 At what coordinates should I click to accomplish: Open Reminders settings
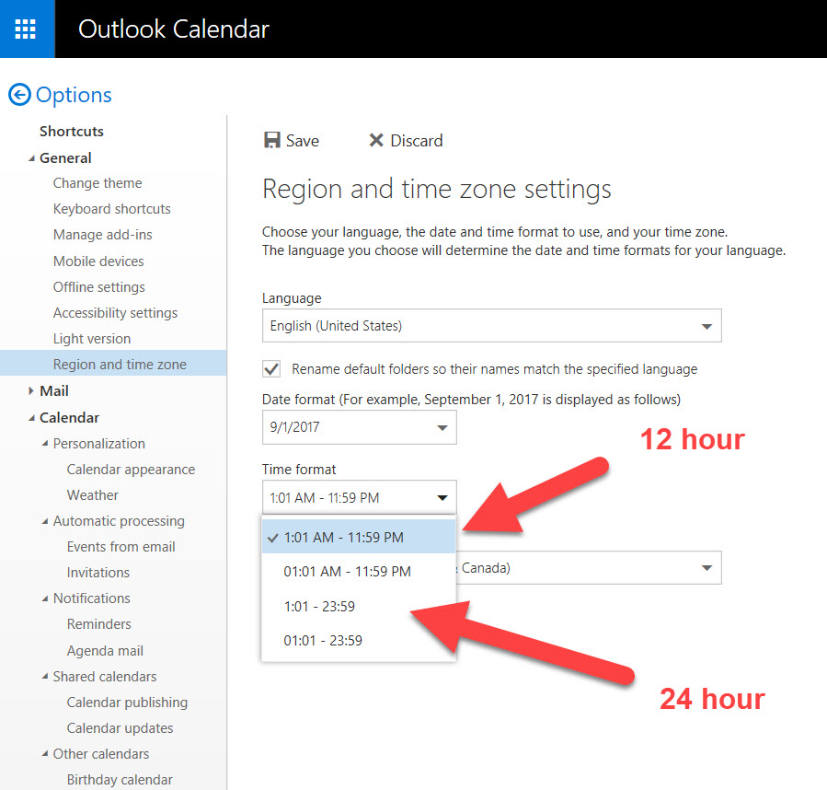coord(99,623)
